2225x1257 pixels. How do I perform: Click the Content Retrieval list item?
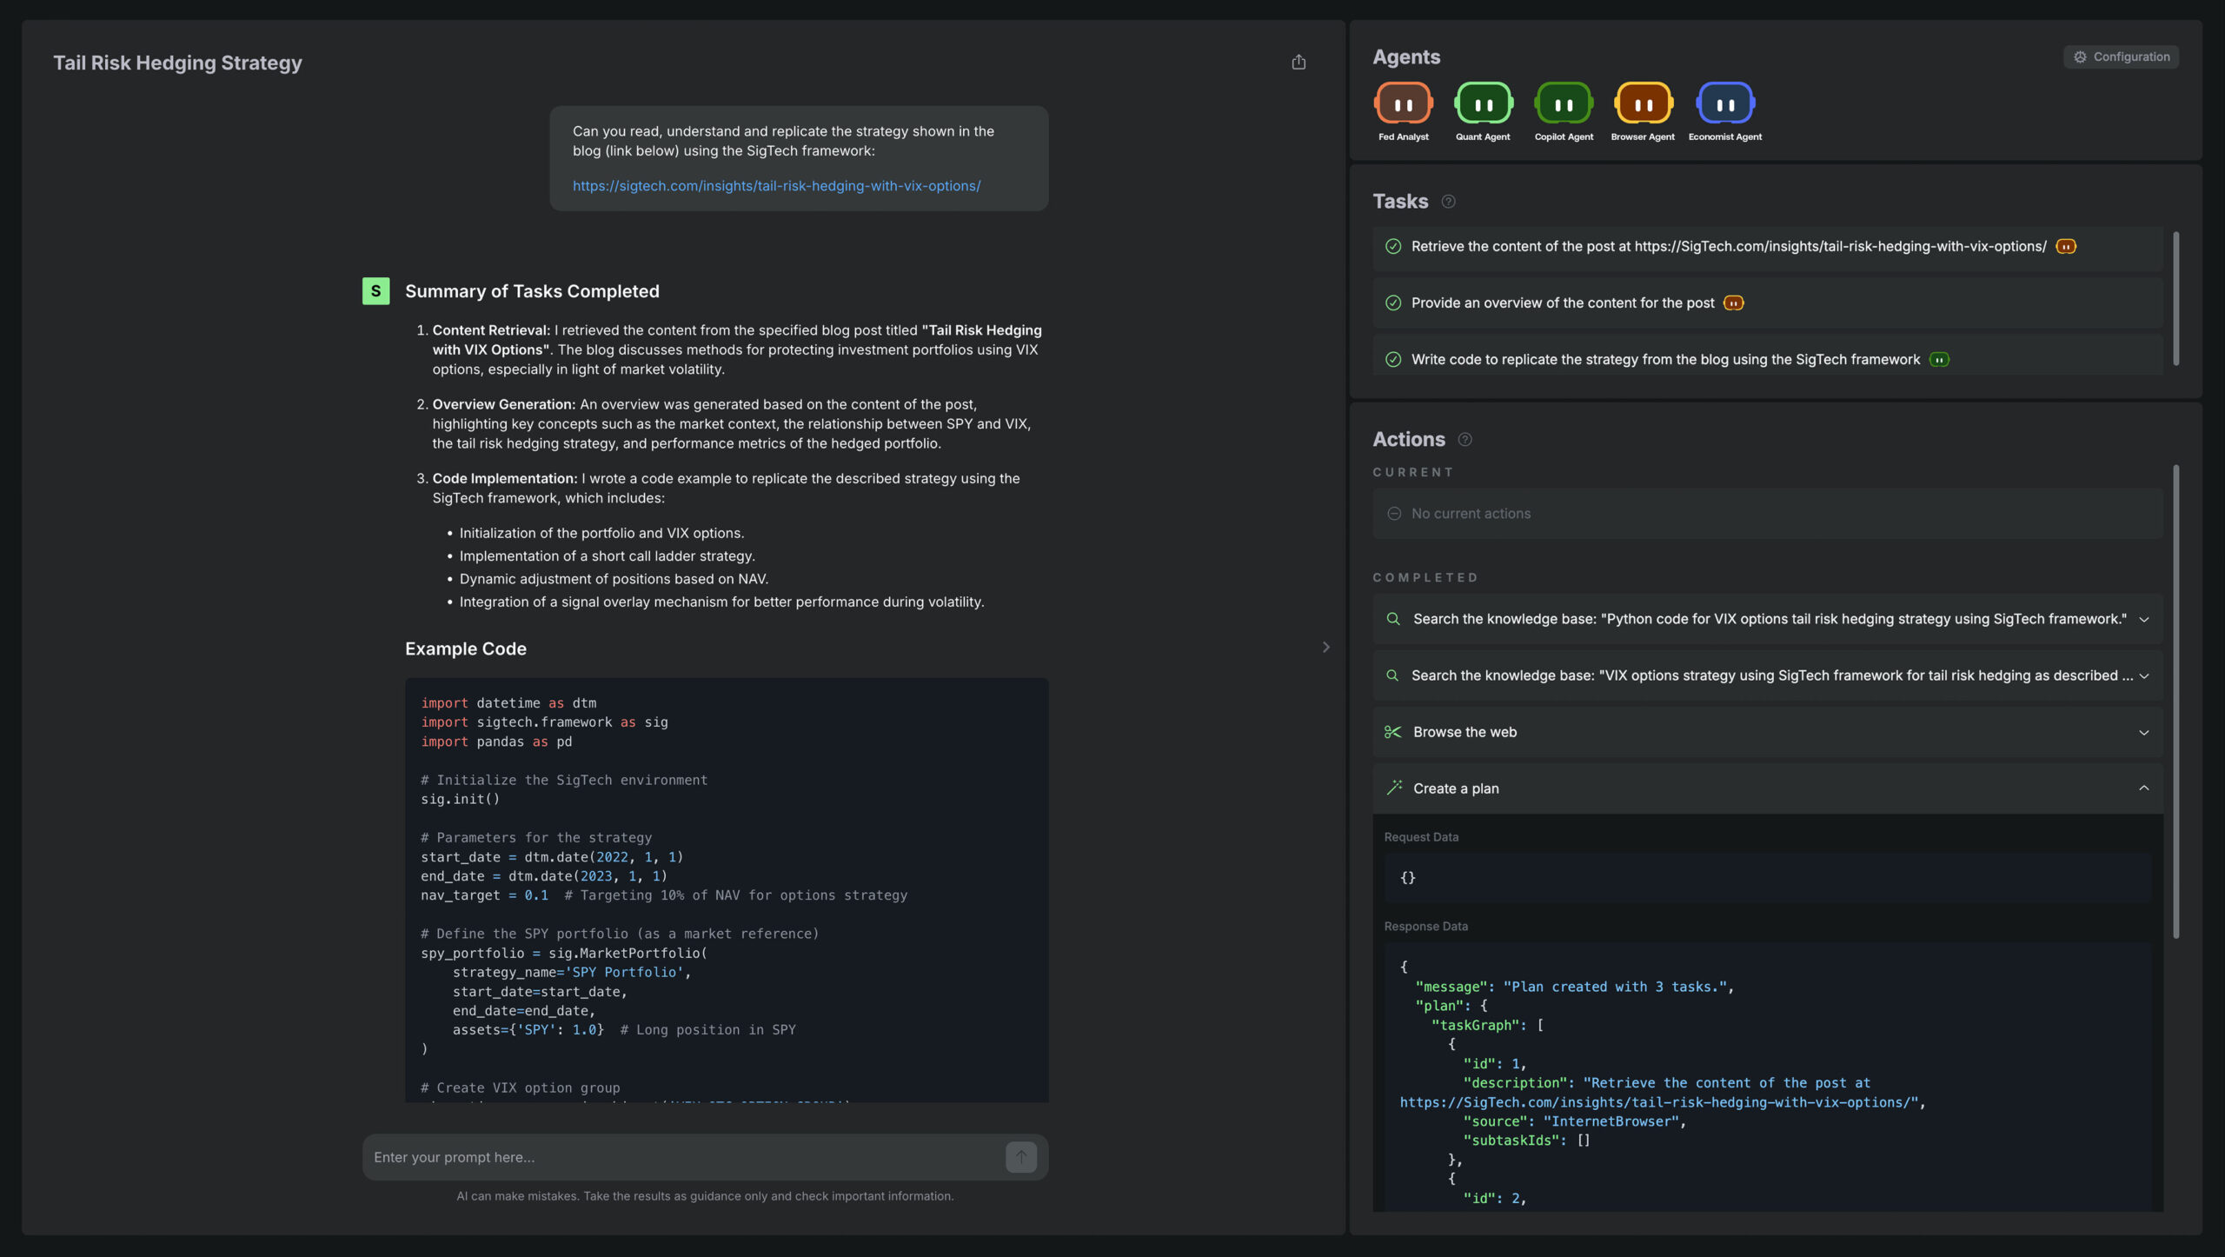pos(735,349)
